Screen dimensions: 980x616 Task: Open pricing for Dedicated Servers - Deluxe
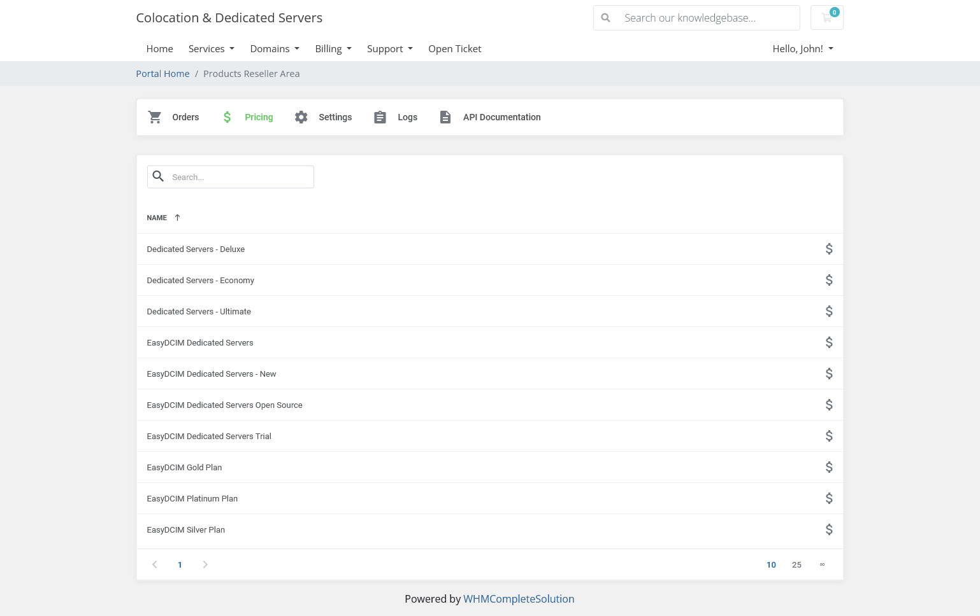829,249
